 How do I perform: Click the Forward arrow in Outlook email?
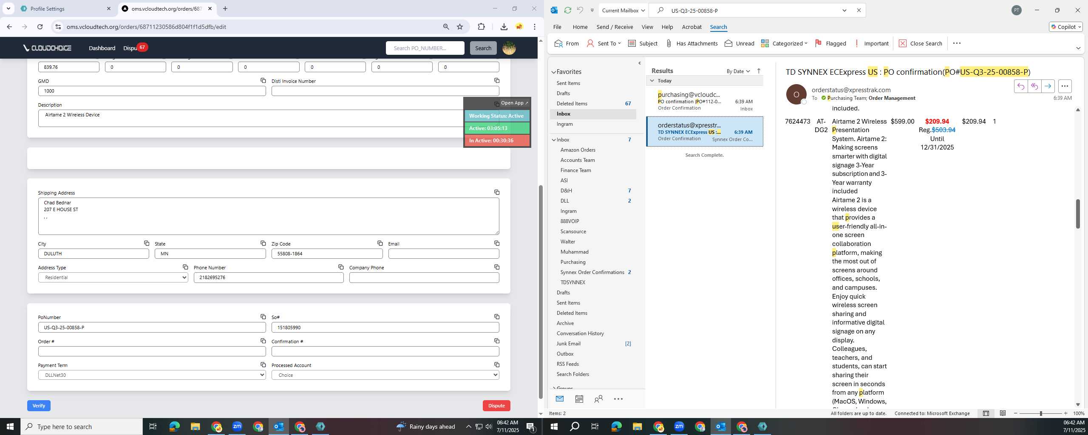point(1048,86)
